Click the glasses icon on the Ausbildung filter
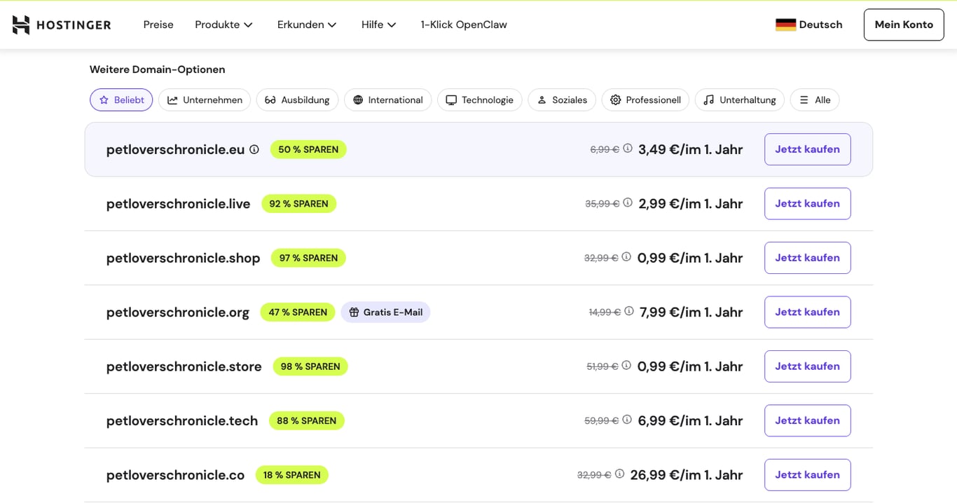Image resolution: width=957 pixels, height=503 pixels. click(270, 99)
